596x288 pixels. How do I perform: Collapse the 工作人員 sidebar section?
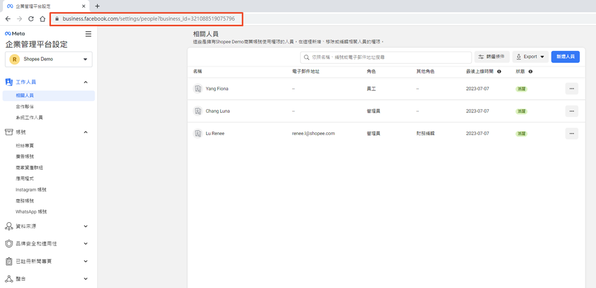(x=86, y=82)
